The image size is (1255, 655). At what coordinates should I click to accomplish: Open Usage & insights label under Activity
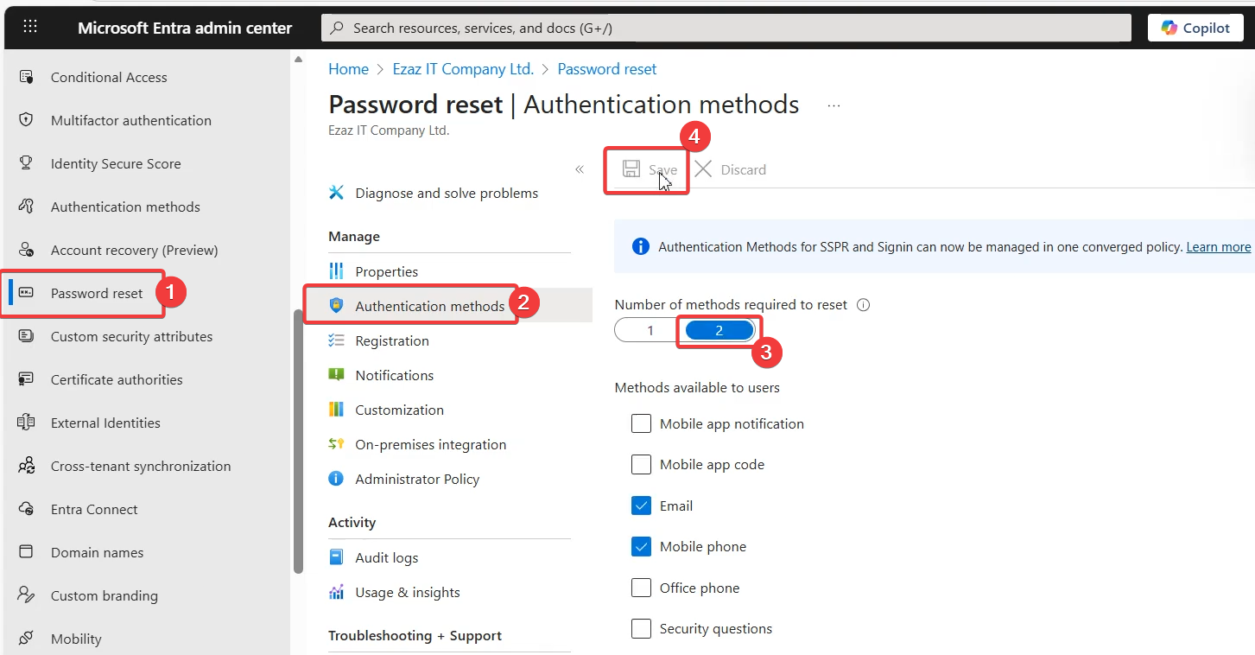click(408, 592)
